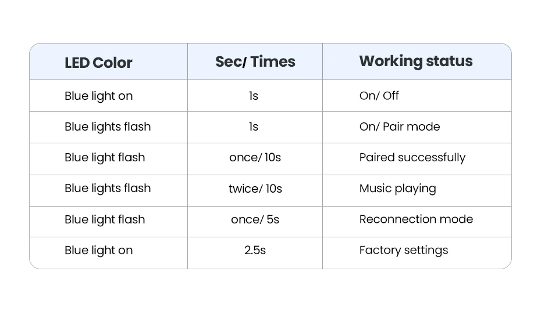Image resolution: width=541 pixels, height=311 pixels.
Task: Select Blue lights flash in Pair mode row
Action: (x=108, y=126)
